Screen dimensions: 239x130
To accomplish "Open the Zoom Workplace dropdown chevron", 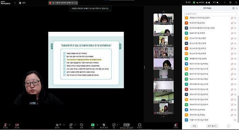I will [x=15, y=3].
